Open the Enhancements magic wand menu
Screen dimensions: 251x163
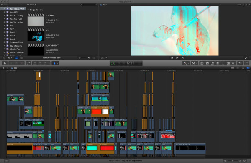pos(186,63)
